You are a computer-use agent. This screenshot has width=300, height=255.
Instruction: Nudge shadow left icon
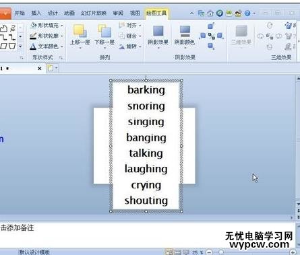202,36
